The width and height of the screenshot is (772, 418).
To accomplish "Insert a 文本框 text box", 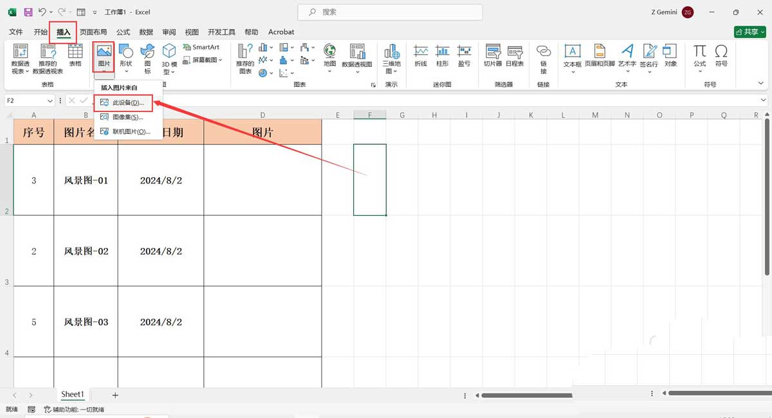I will click(573, 58).
